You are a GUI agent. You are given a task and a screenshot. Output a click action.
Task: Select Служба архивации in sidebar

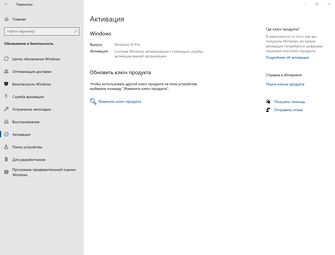42,97
